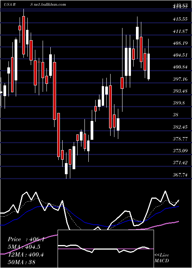The width and height of the screenshot is (192, 268).
Task: Click the 371.42 price level label
Action: pyautogui.click(x=180, y=163)
